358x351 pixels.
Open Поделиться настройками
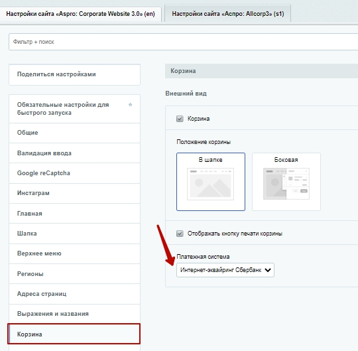74,74
